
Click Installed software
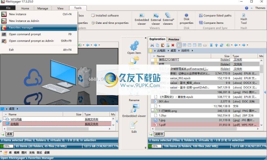pyautogui.click(x=105, y=16)
